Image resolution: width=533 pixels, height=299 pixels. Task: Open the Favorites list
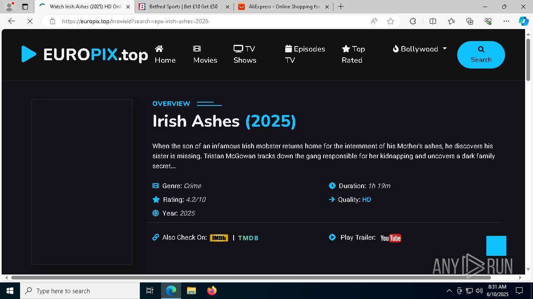pyautogui.click(x=451, y=21)
